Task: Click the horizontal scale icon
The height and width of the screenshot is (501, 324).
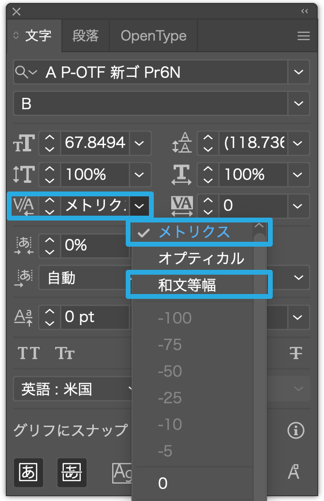Action: click(181, 175)
